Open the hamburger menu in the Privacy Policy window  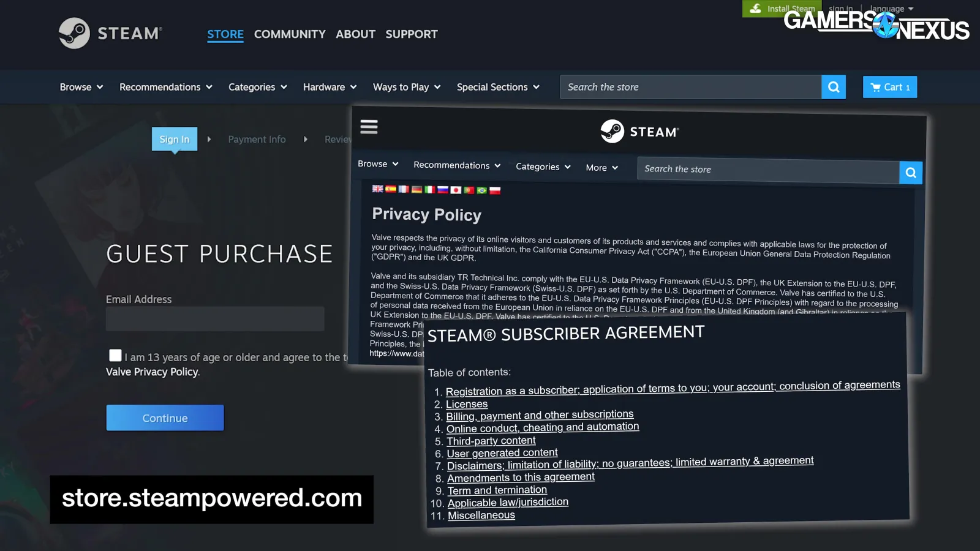click(369, 127)
